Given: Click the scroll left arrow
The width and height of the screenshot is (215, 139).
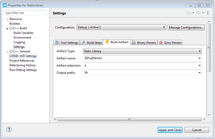Looking at the screenshot, I should click(55, 119).
